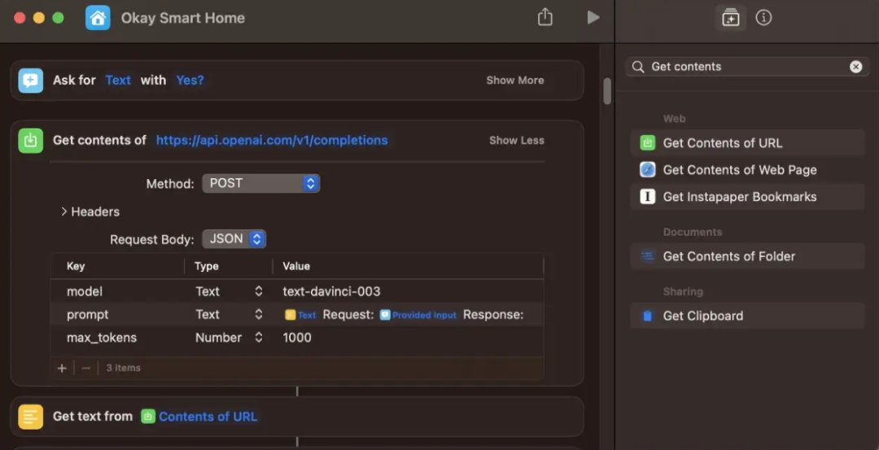Edit the 1000 max_tokens value
The width and height of the screenshot is (879, 450).
[297, 338]
